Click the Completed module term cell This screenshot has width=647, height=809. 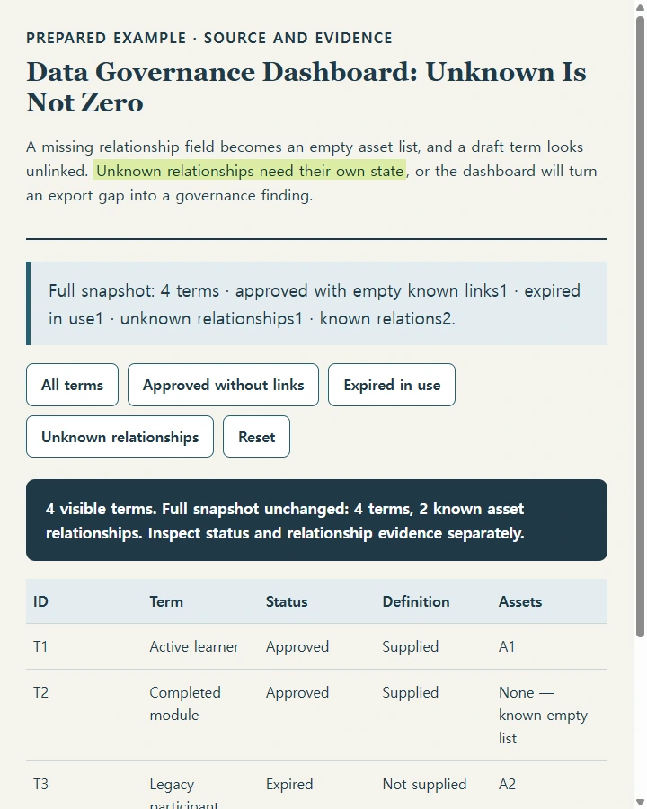point(200,716)
